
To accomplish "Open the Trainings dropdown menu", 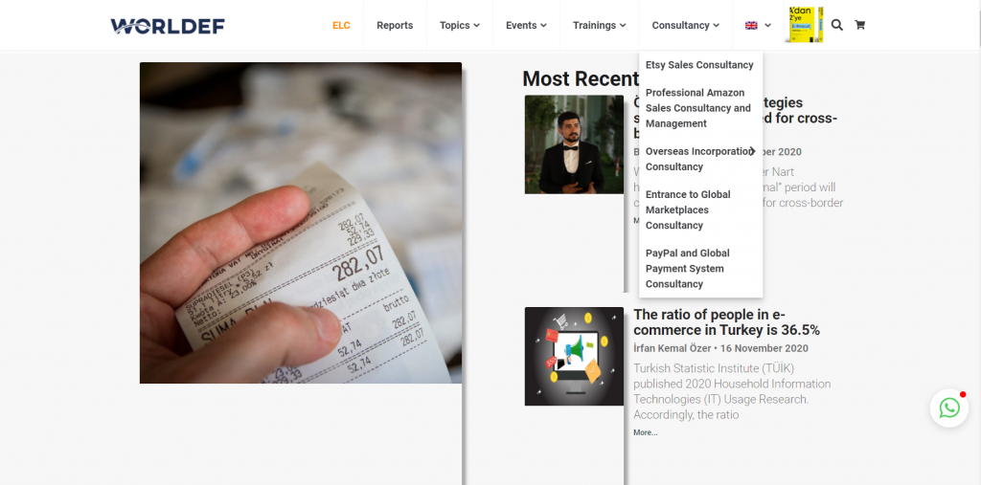I will tap(599, 25).
